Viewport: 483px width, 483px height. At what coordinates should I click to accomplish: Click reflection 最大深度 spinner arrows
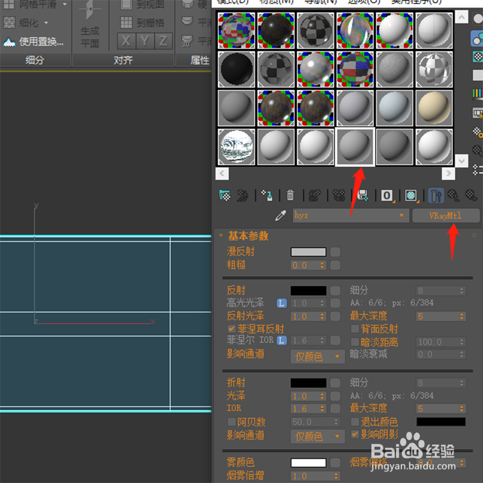click(x=462, y=316)
